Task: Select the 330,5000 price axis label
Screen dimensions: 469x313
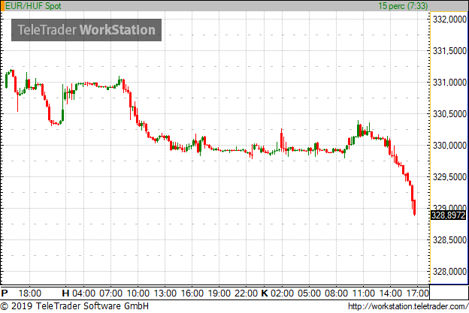Action: click(449, 114)
